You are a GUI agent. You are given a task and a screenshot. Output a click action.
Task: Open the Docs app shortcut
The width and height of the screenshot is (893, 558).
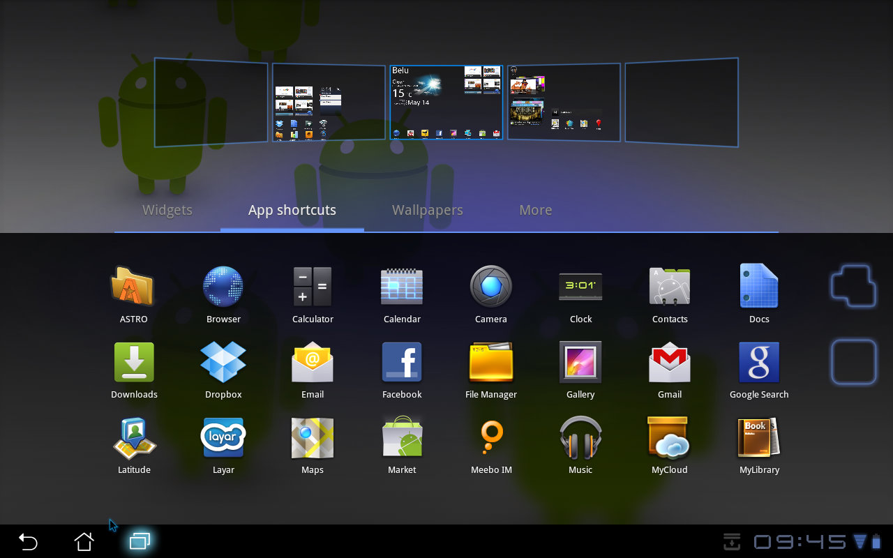759,286
